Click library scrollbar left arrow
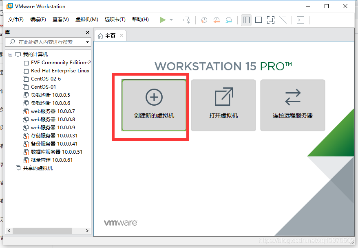The image size is (358, 248). (9, 231)
